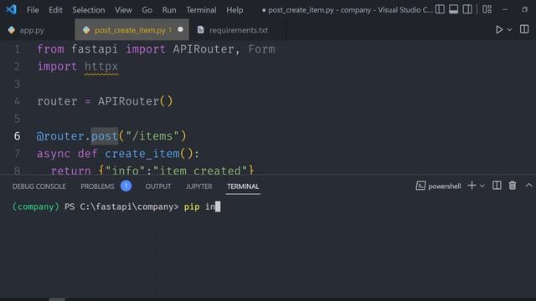This screenshot has height=301, width=536.
Task: Toggle the bottom panel layout icon
Action: pos(454,9)
